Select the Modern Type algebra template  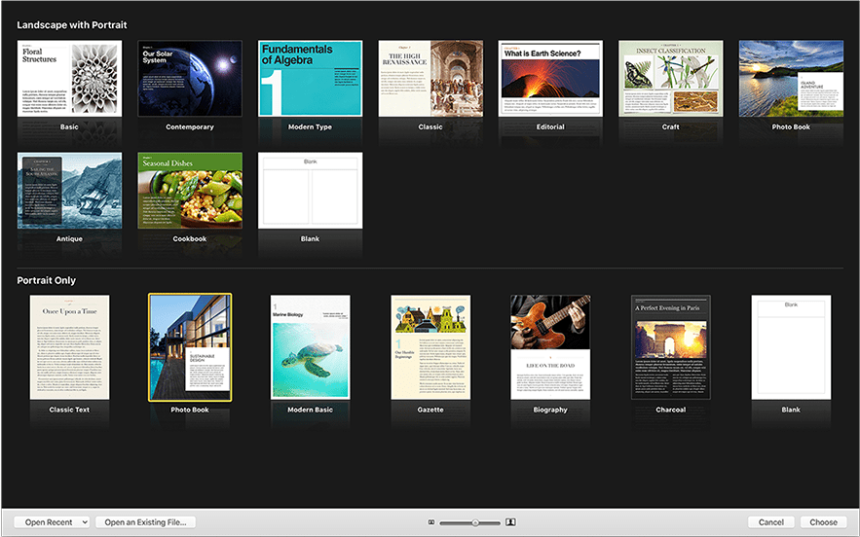pyautogui.click(x=310, y=79)
